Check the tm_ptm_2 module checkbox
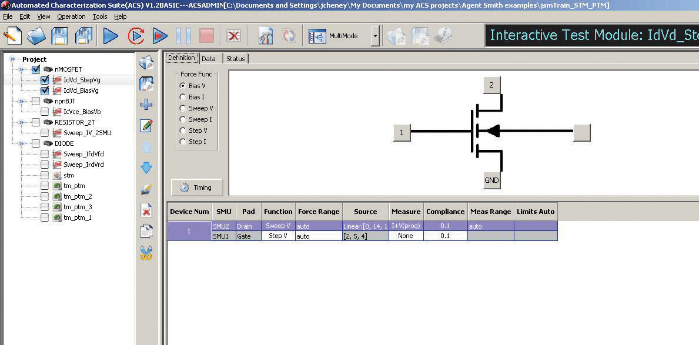699x345 pixels. [45, 196]
